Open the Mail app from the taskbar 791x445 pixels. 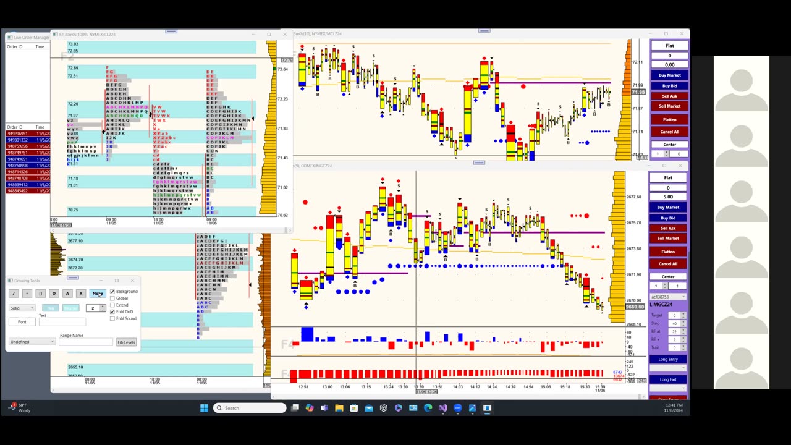369,408
